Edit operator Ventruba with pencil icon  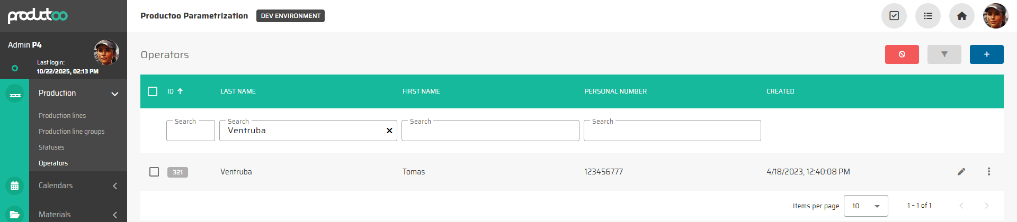coord(961,172)
